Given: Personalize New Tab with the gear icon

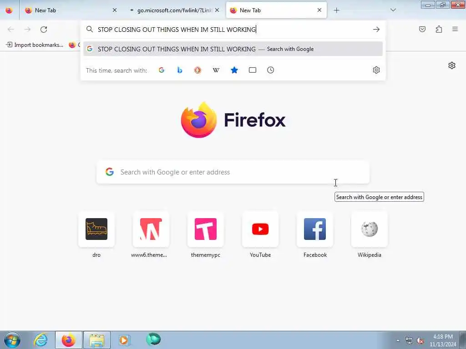Looking at the screenshot, I should (x=452, y=65).
